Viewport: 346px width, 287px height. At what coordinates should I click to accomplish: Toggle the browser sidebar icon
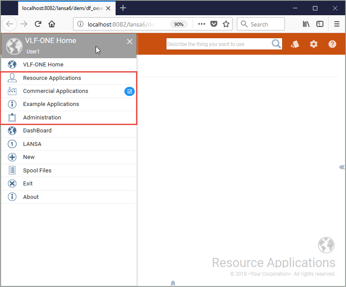pos(320,24)
